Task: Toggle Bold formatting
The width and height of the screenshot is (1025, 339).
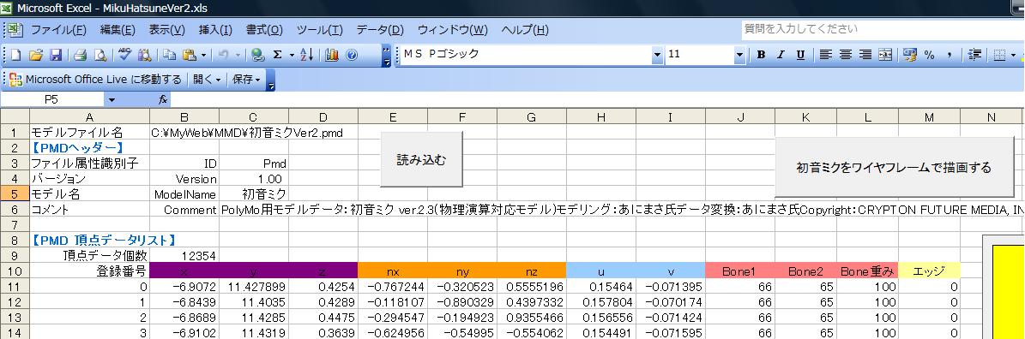Action: [x=761, y=56]
